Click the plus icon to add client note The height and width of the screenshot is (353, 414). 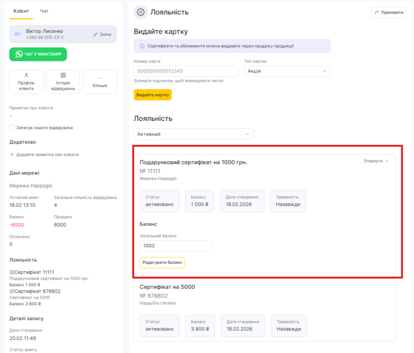pos(12,155)
